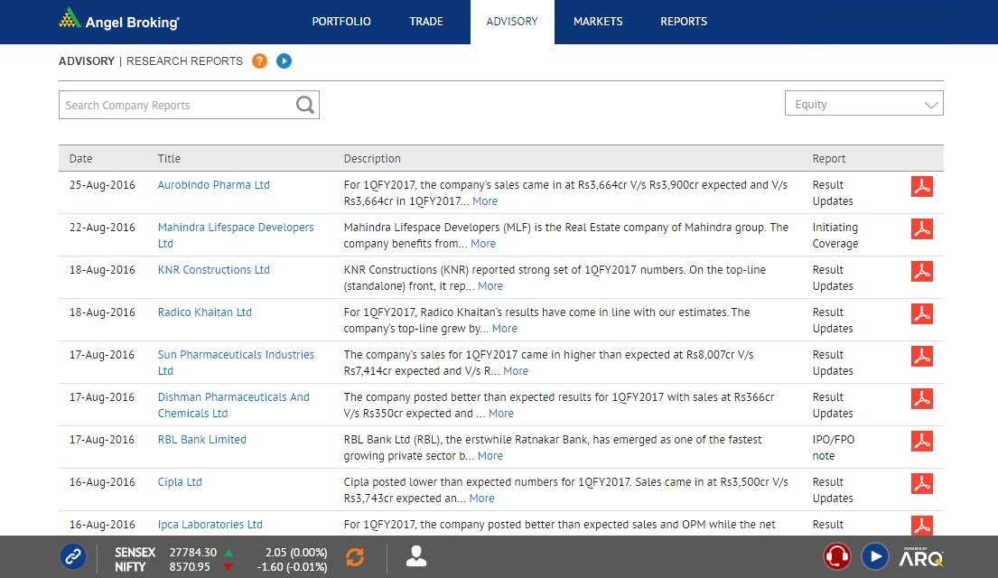Click the link icon in bottom bar
The width and height of the screenshot is (998, 578).
[73, 556]
